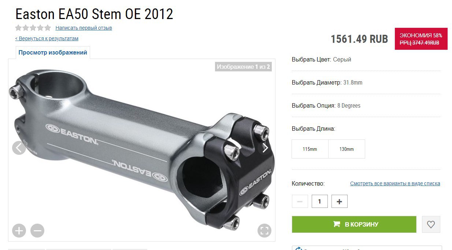Image resolution: width=452 pixels, height=250 pixels.
Task: Show the previous product image
Action: 19,148
